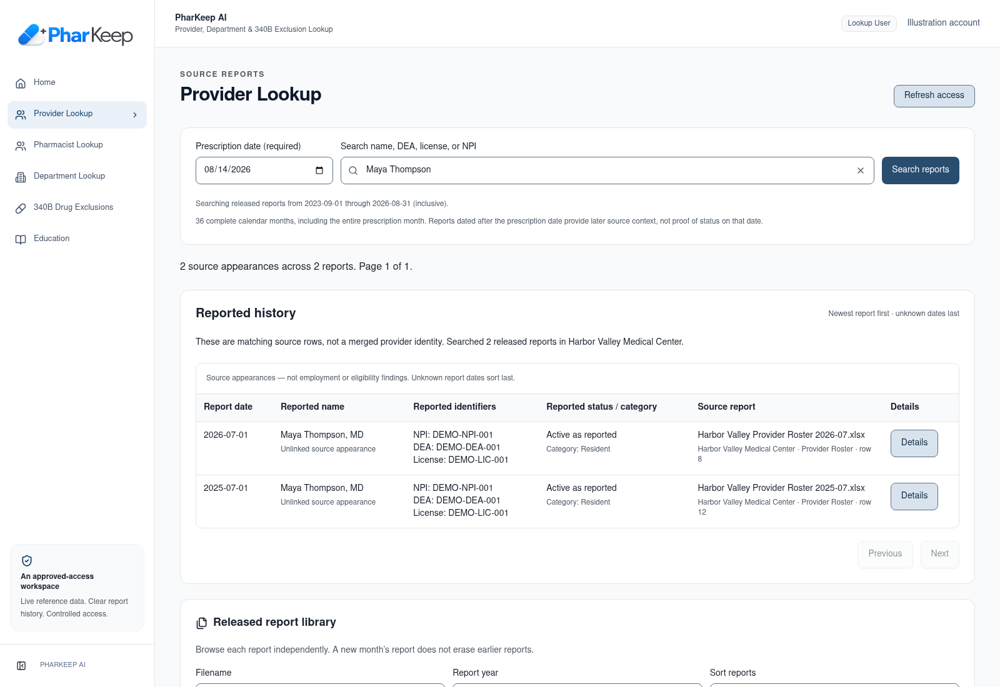The width and height of the screenshot is (1000, 687).
Task: Clear the search text with X icon
Action: (x=861, y=171)
